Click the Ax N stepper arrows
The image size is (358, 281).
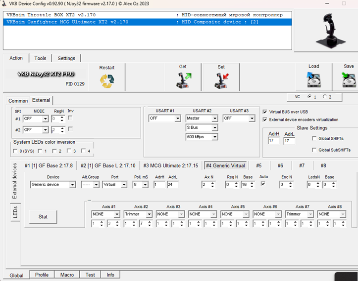click(212, 184)
